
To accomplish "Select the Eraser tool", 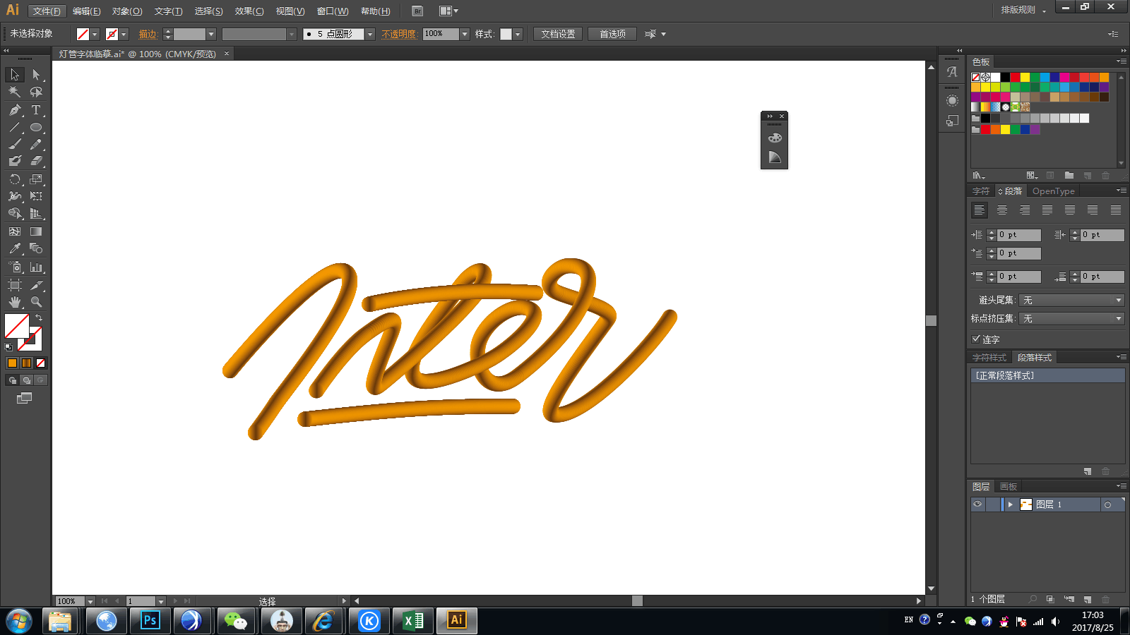I will coord(36,161).
